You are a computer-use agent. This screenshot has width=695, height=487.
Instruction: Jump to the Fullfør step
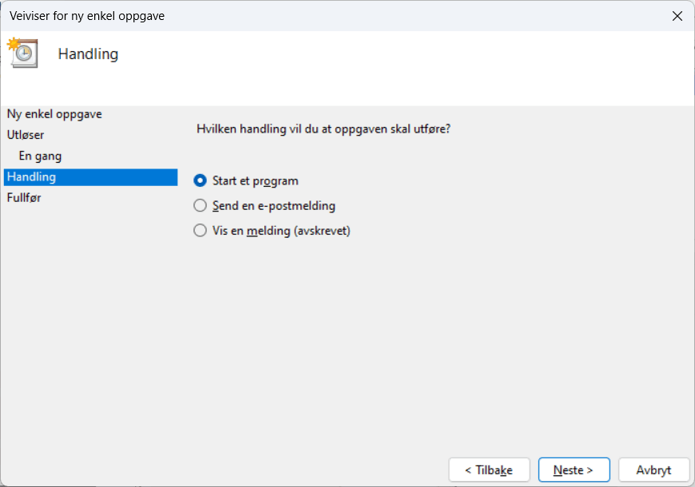pyautogui.click(x=24, y=197)
